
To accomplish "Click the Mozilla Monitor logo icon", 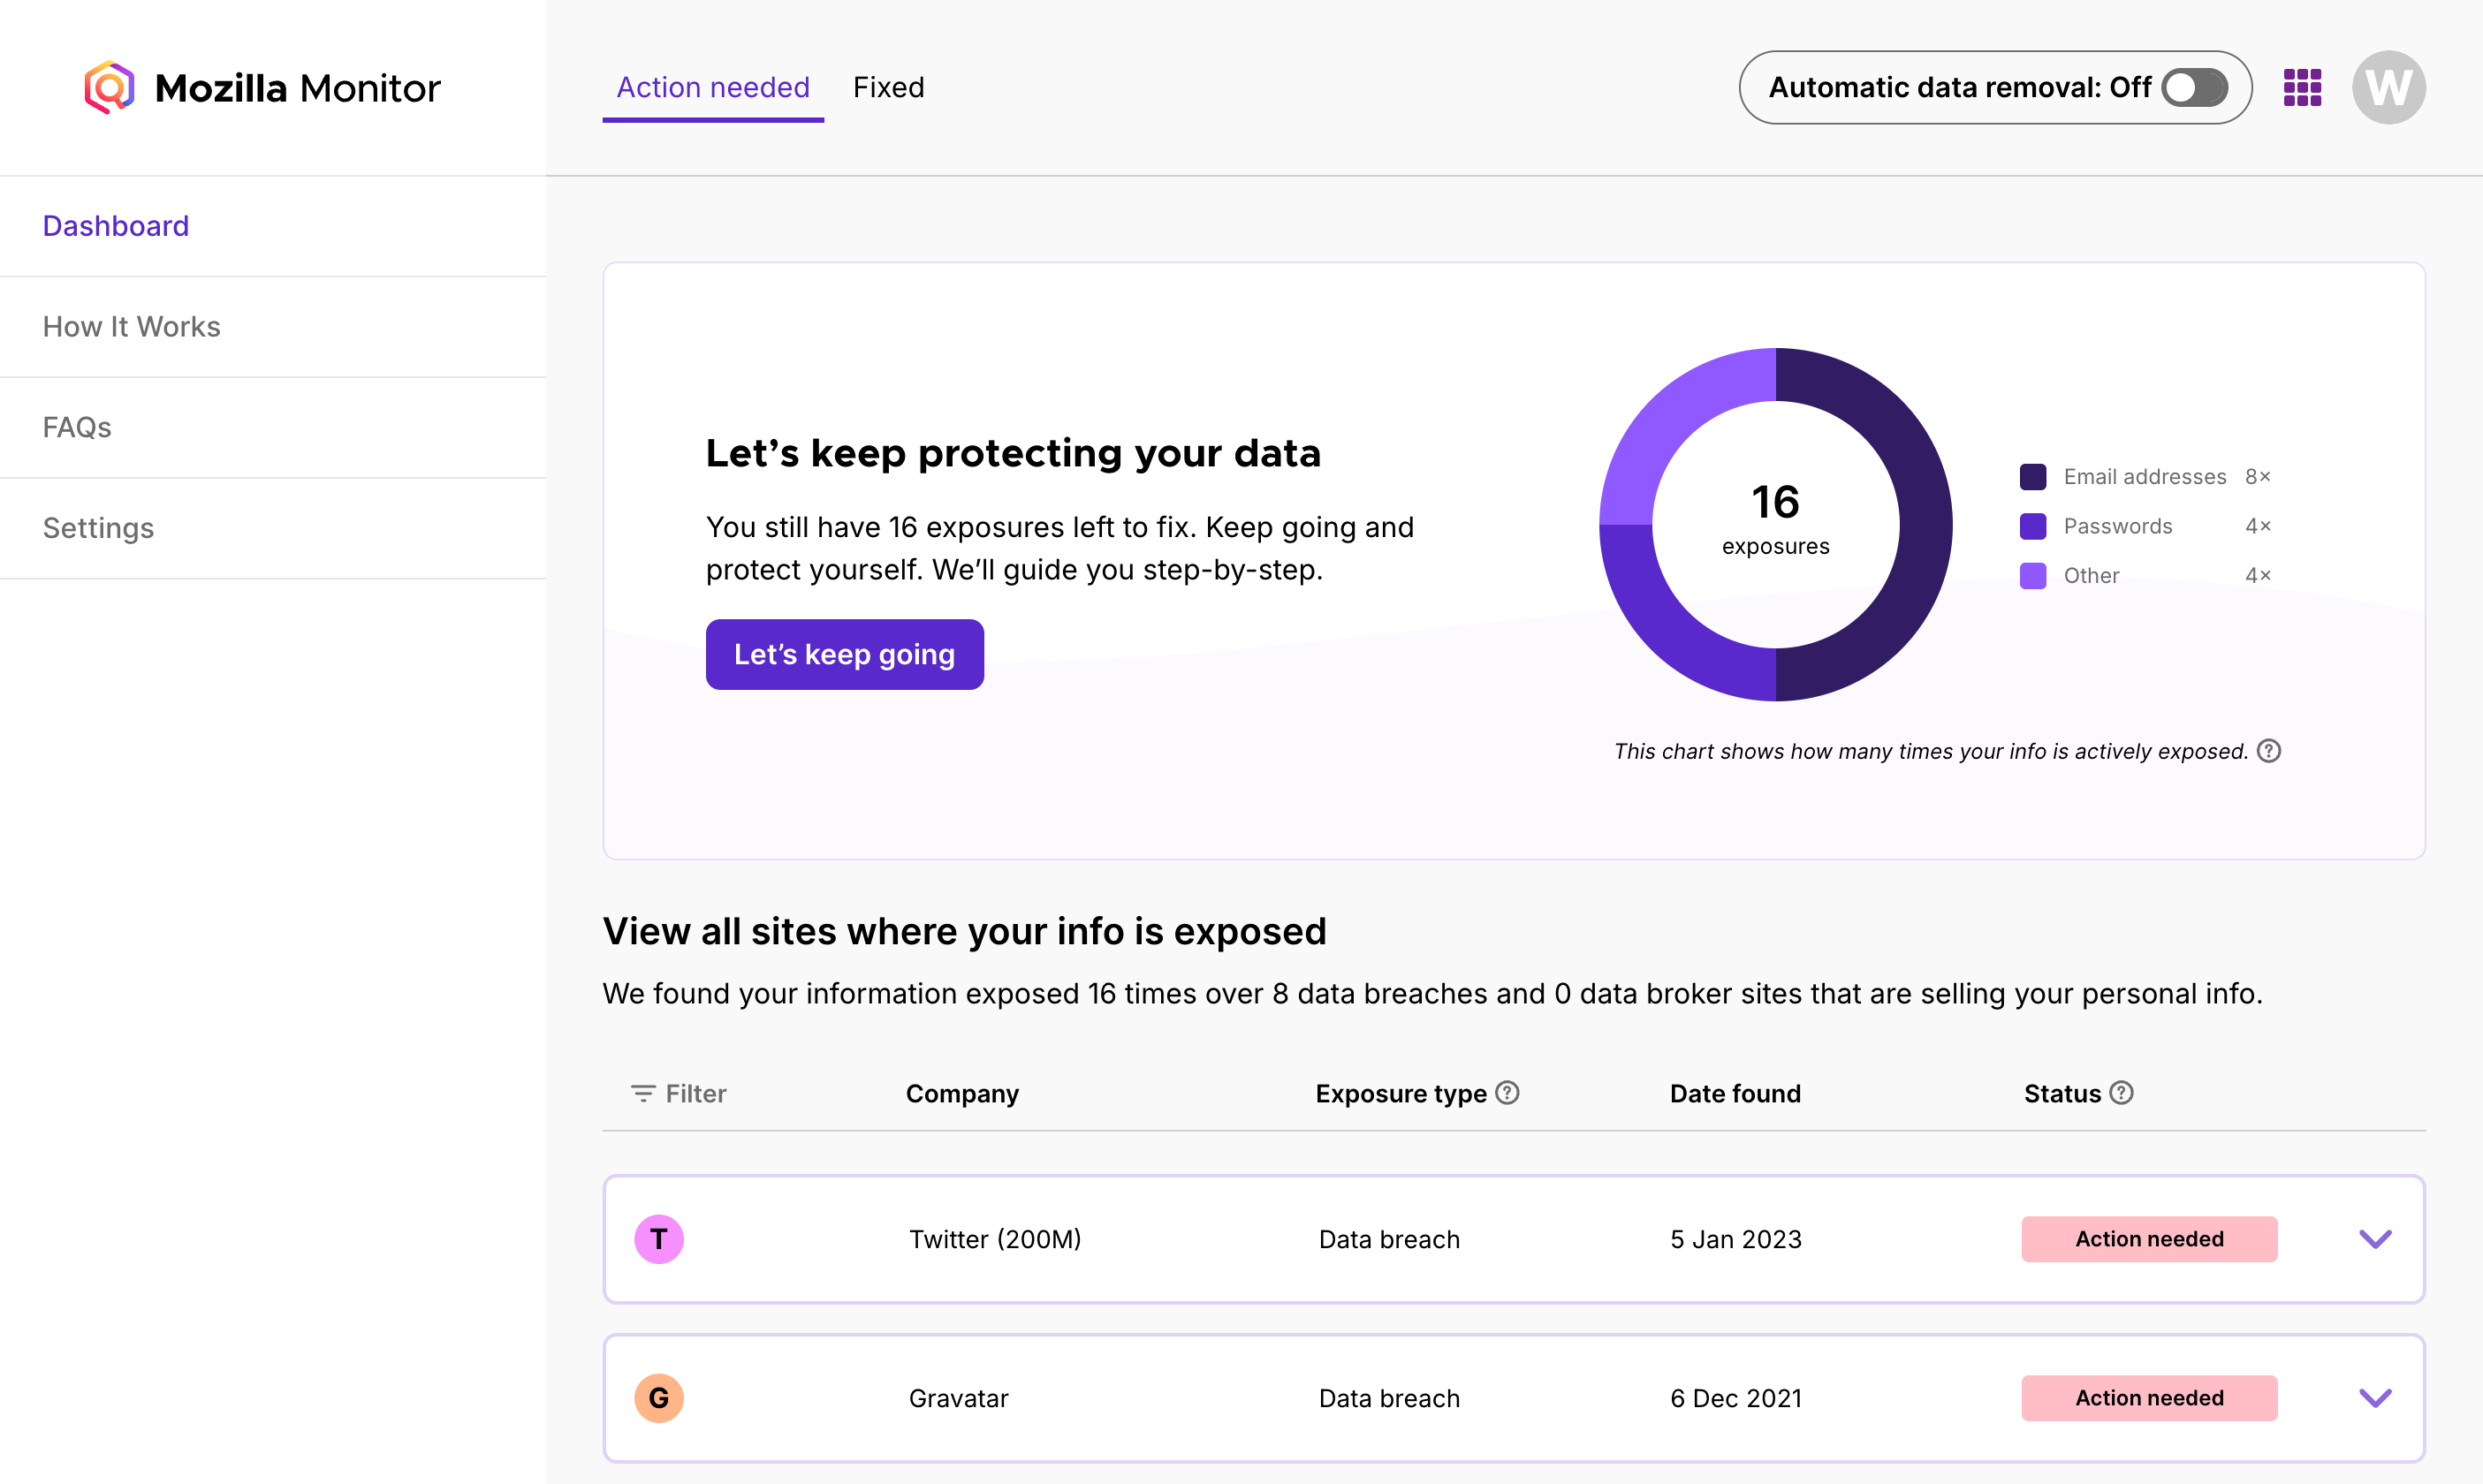I will pos(109,88).
